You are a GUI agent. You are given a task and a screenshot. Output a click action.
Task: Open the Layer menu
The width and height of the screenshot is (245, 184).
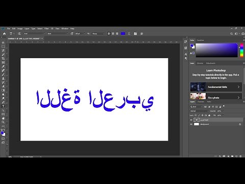27,29
